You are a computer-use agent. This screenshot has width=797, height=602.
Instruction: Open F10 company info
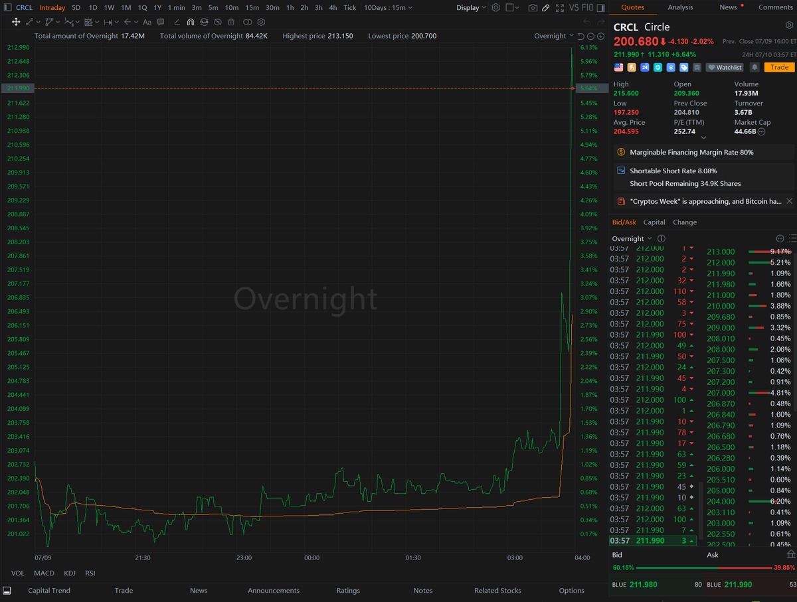[x=588, y=8]
